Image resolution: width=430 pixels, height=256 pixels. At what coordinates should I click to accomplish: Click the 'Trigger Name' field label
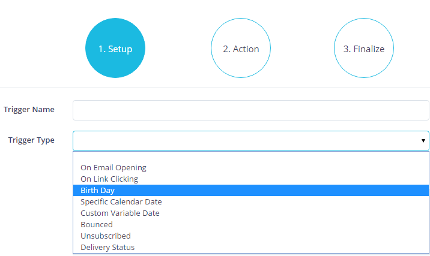[29, 110]
